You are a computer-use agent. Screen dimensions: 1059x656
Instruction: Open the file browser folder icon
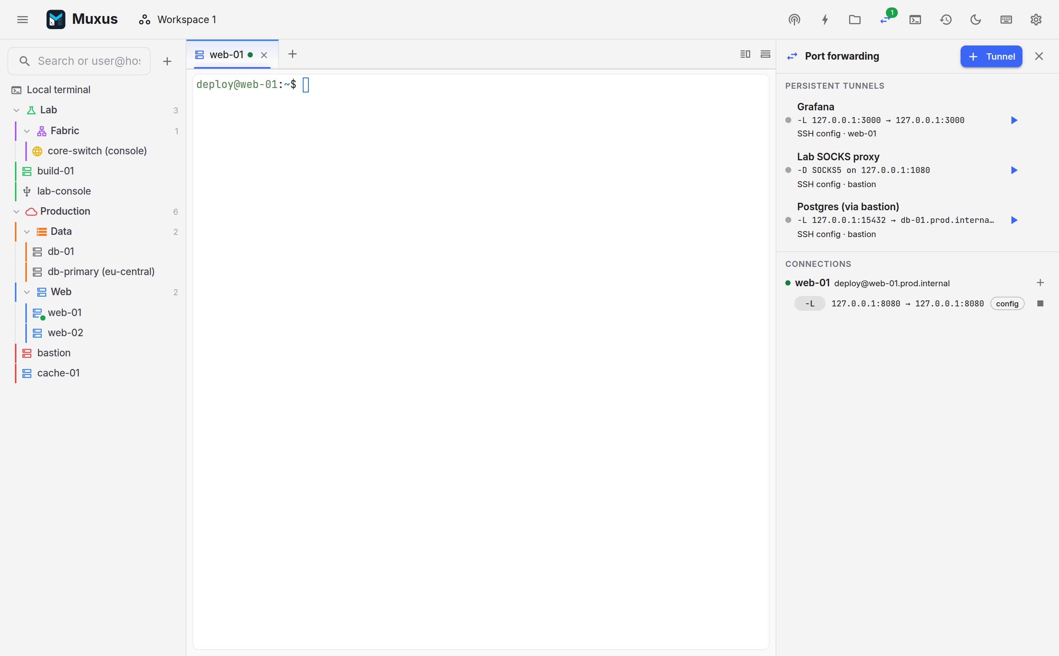click(x=855, y=19)
